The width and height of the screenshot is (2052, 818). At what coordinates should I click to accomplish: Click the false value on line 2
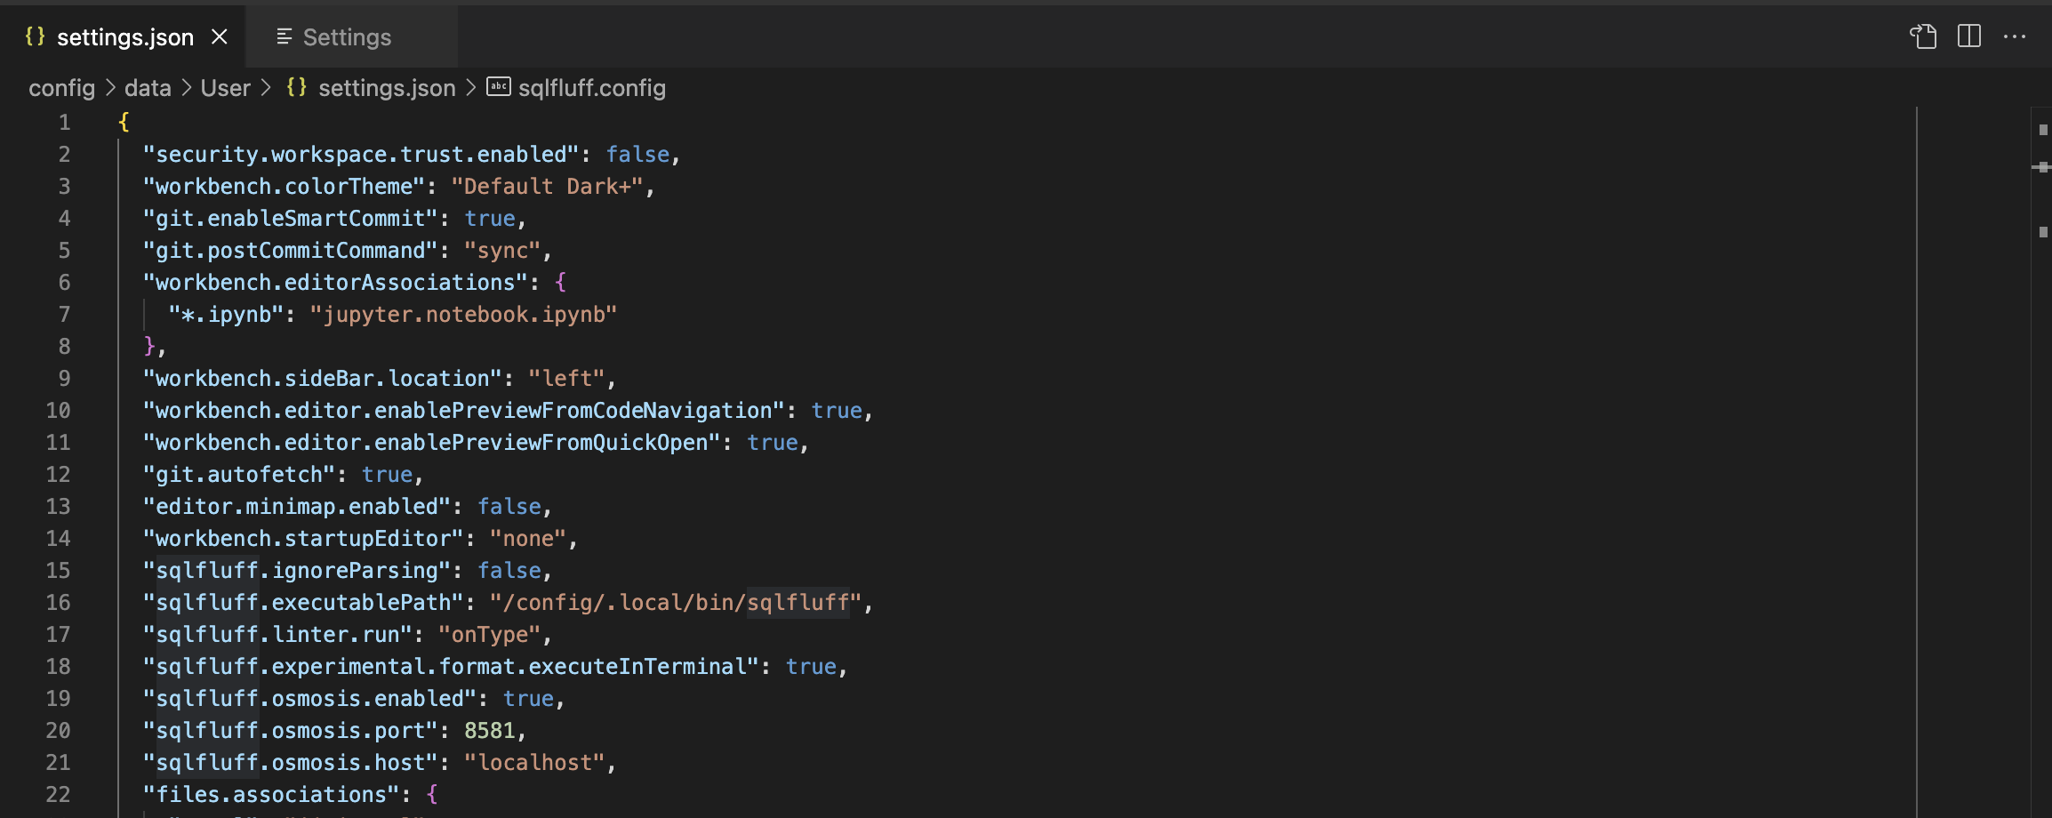[637, 154]
